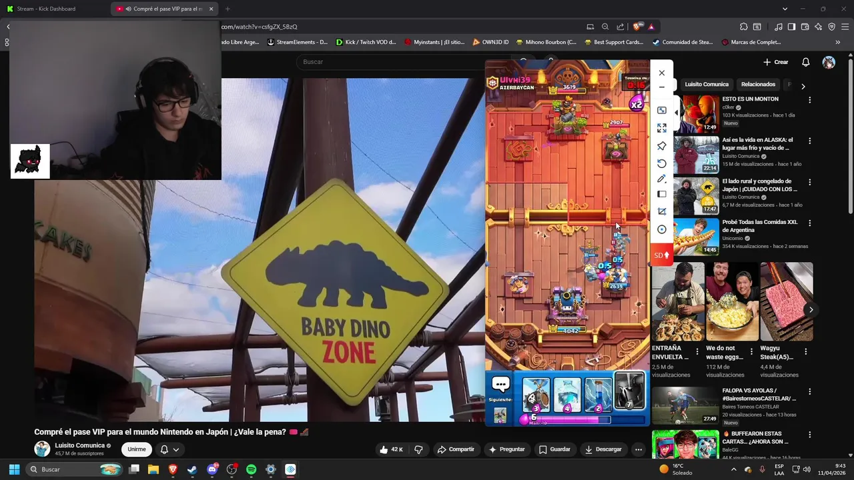Click the fullscreen expand arrows icon

662,128
